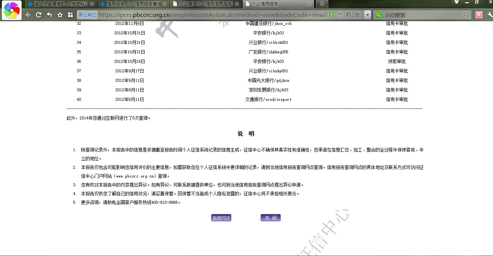Expand the address bar history dropdown

[x=367, y=15]
